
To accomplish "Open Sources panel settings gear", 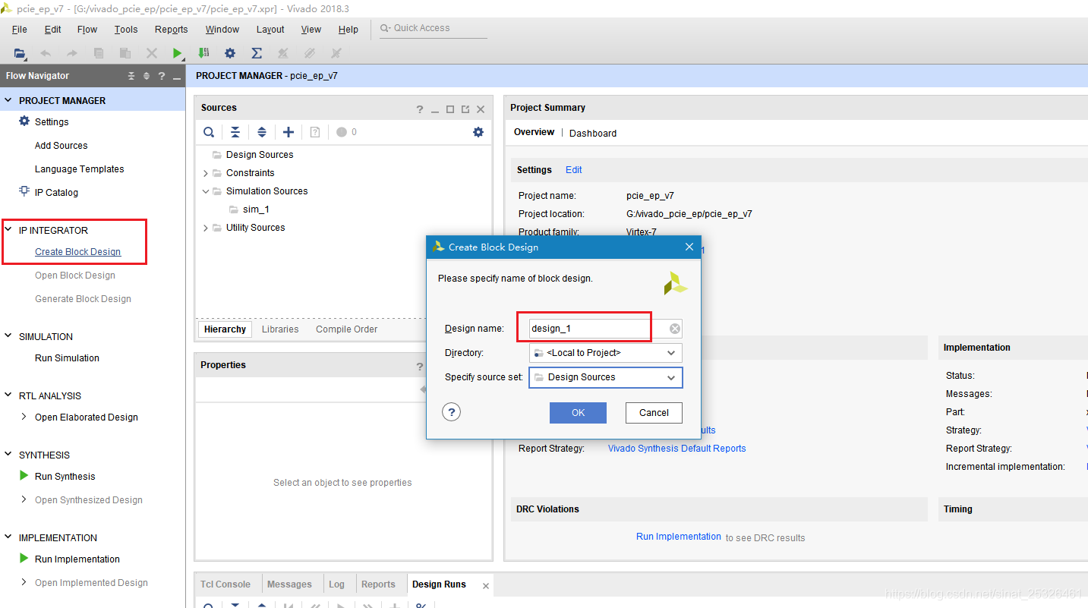I will click(478, 132).
